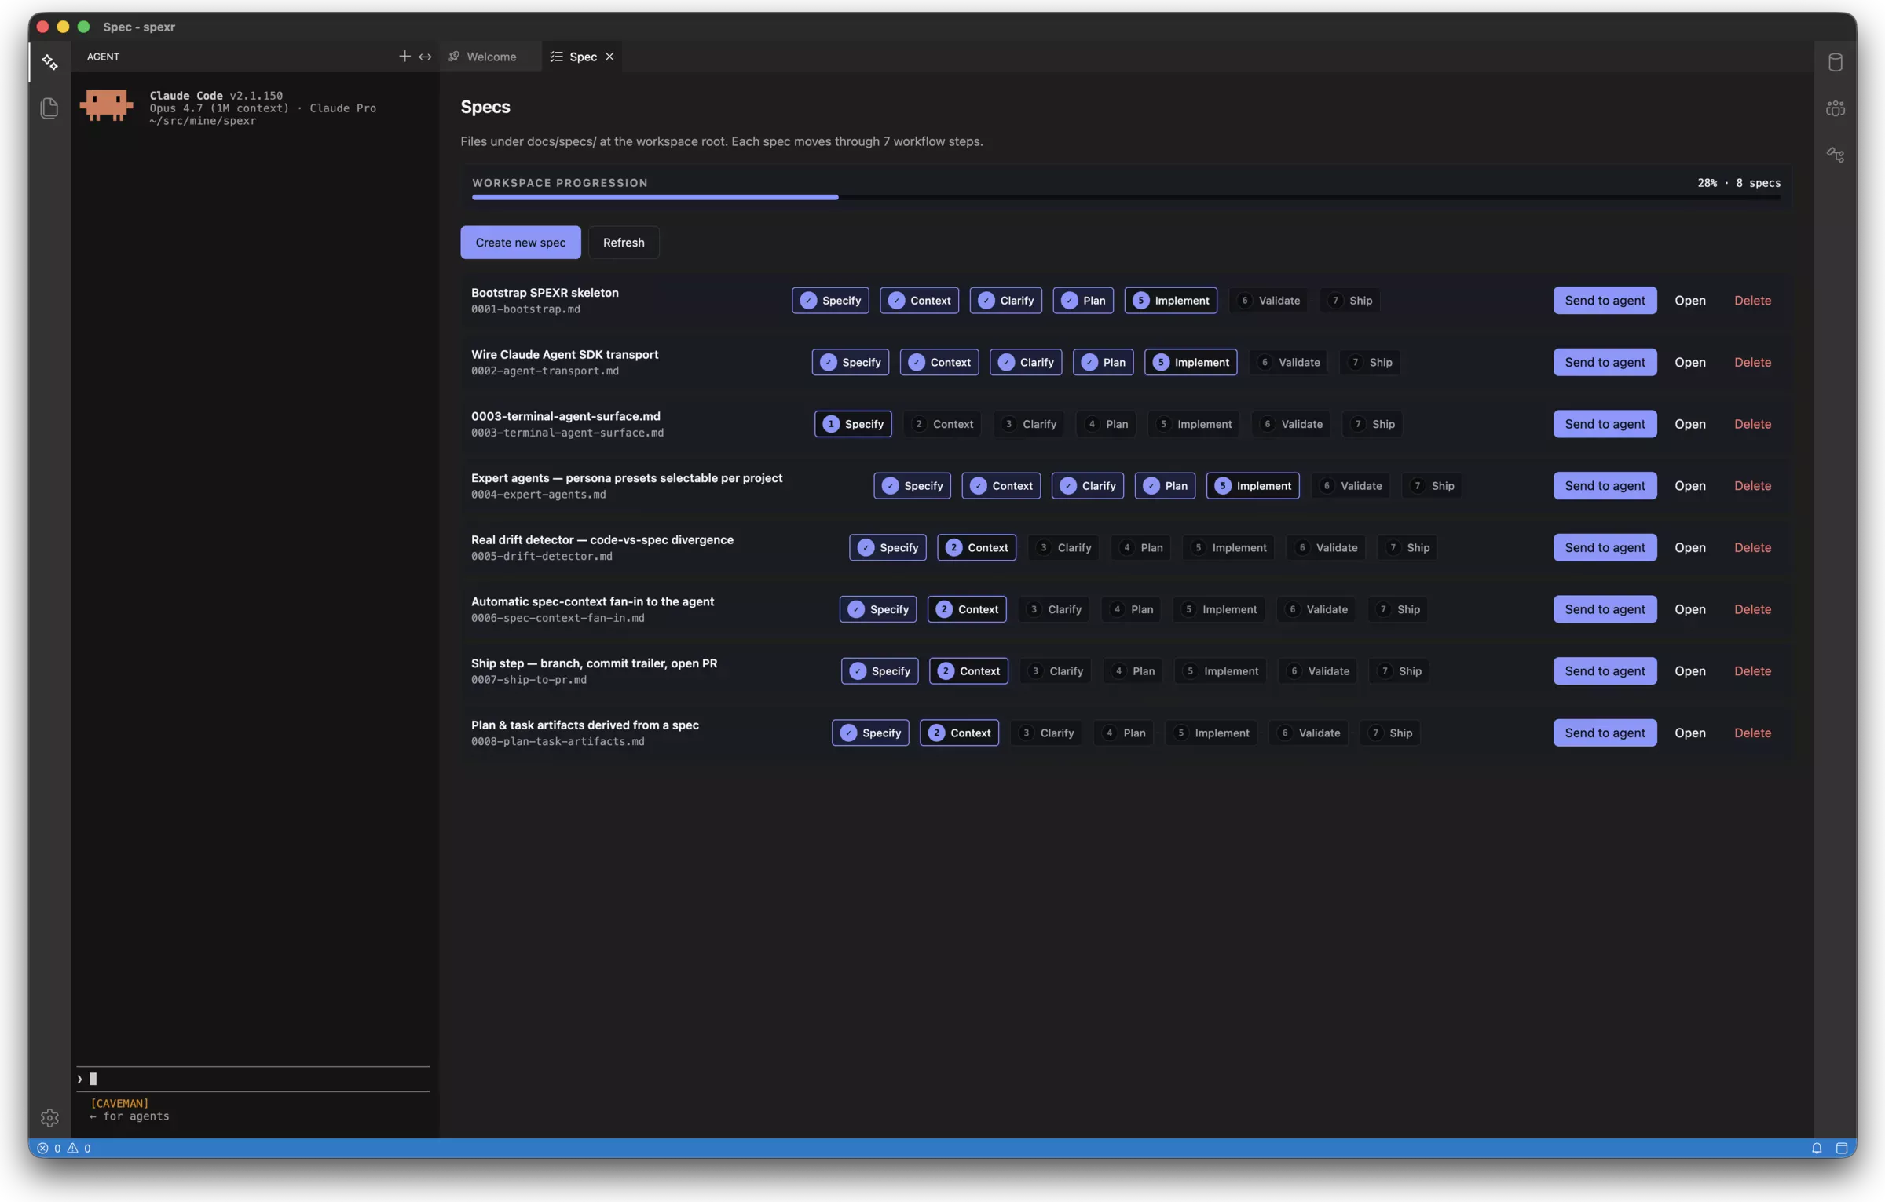Viewport: 1885px width, 1202px height.
Task: Select Validate step for Wire Claude Agent SDK transport
Action: (x=1289, y=363)
